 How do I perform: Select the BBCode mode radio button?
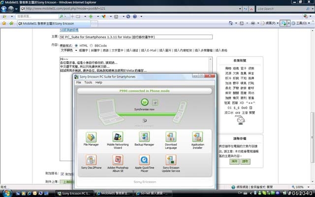(91, 46)
